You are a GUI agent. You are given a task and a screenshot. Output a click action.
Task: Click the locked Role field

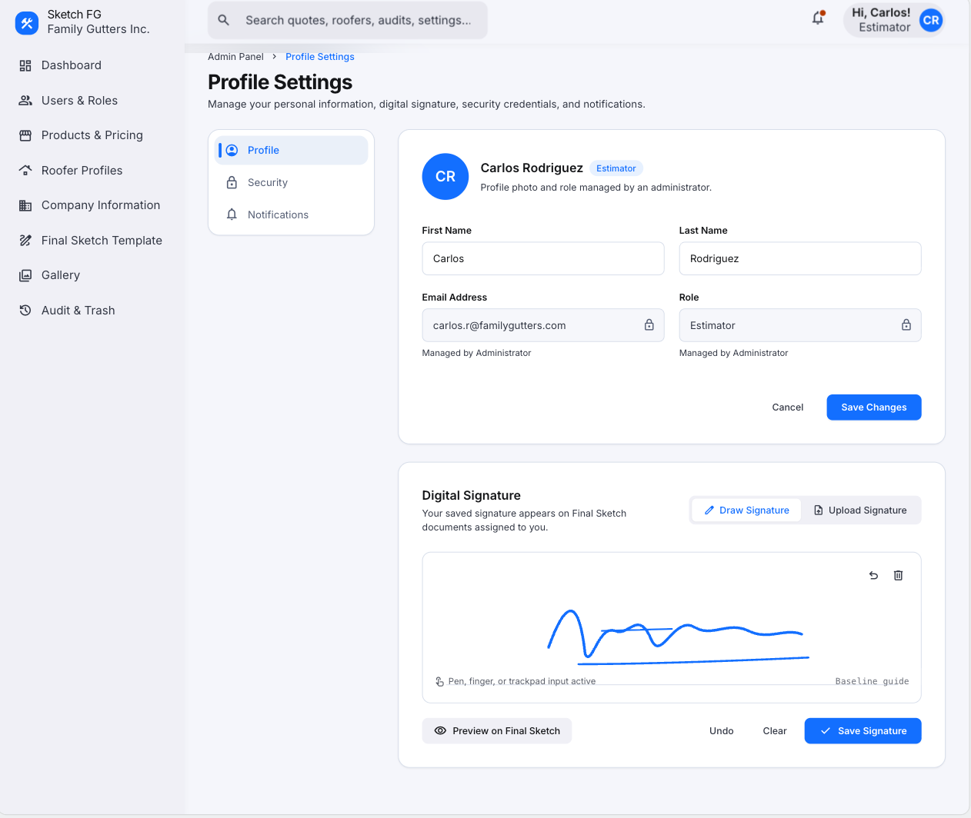point(800,325)
